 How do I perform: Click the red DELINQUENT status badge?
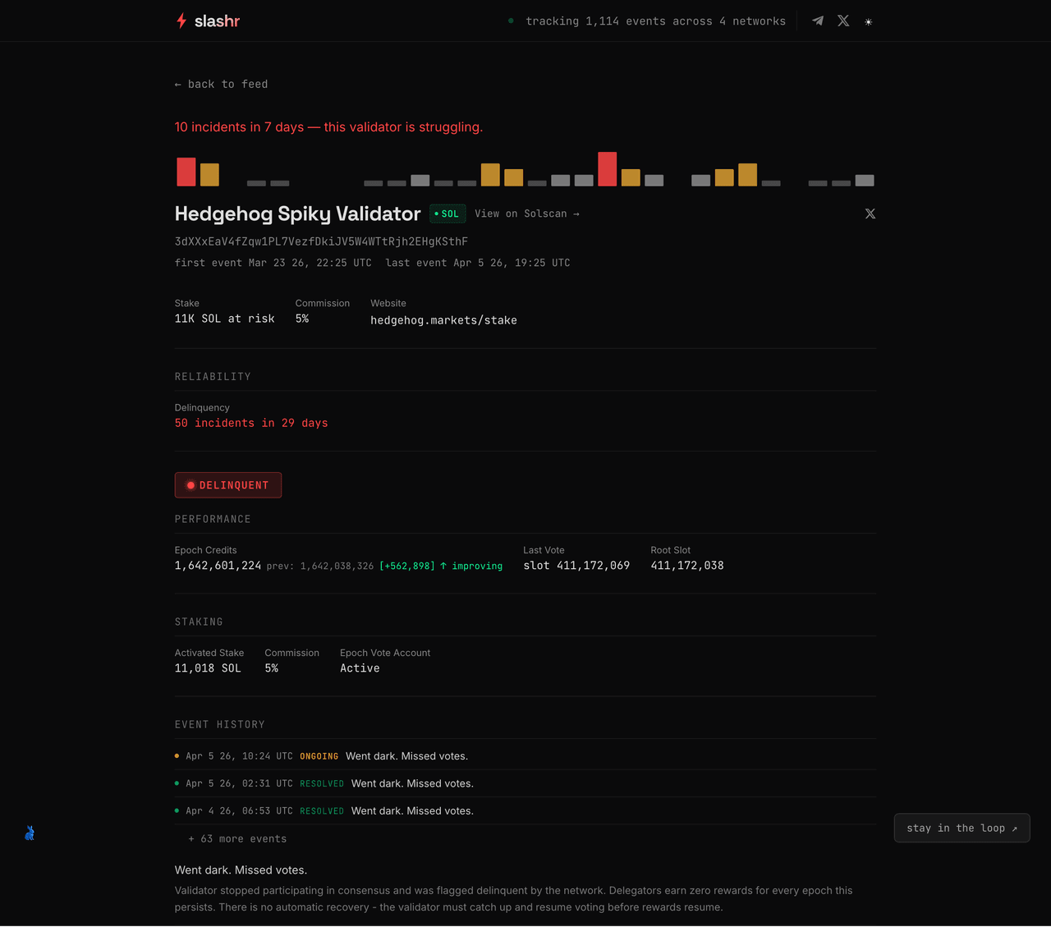(228, 485)
